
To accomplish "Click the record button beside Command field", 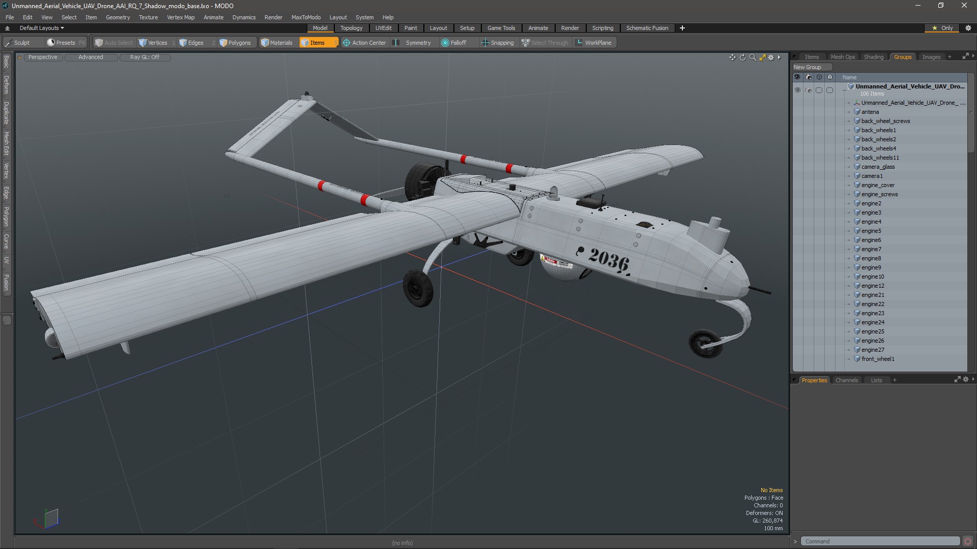I will pyautogui.click(x=968, y=541).
